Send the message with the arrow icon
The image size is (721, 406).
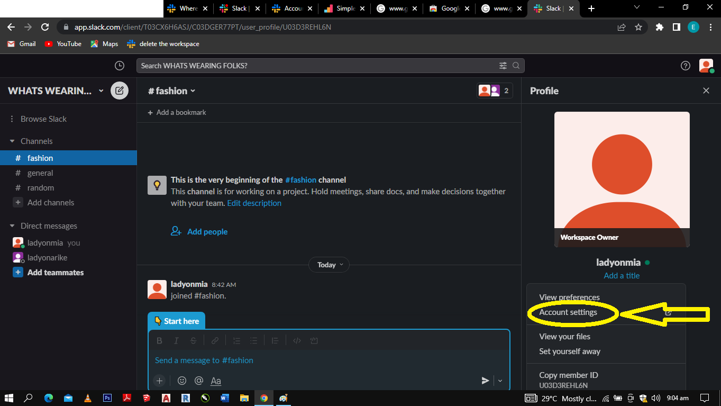(x=485, y=381)
